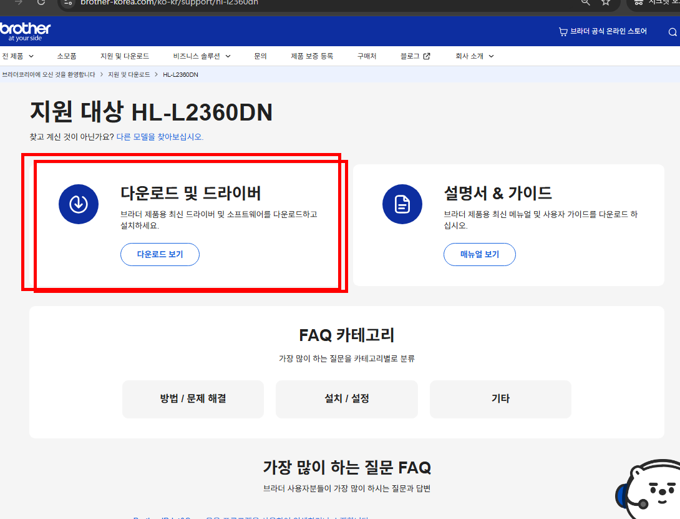
Task: Select the 방법 / 문제 해결 FAQ category
Action: tap(193, 399)
